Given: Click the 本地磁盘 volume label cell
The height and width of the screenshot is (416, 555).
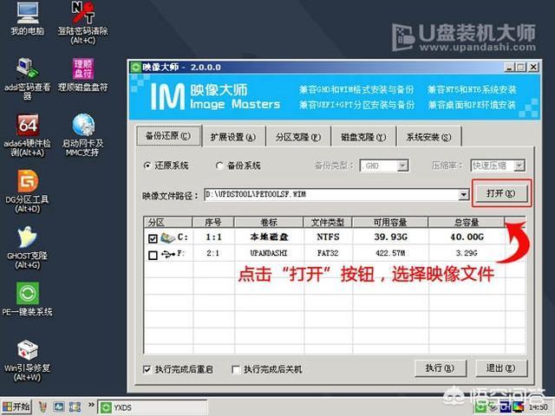Looking at the screenshot, I should coord(269,237).
